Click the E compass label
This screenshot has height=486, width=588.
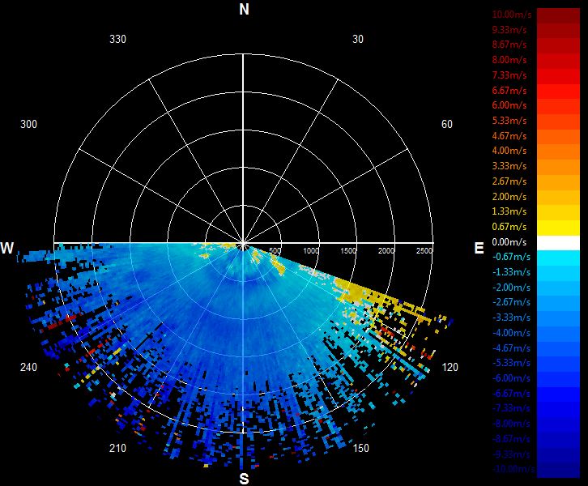click(x=479, y=248)
